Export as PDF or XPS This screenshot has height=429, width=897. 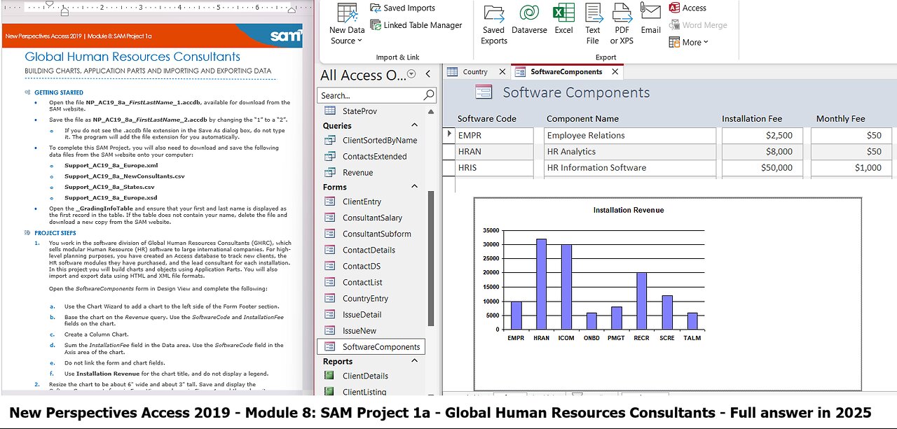coord(622,24)
